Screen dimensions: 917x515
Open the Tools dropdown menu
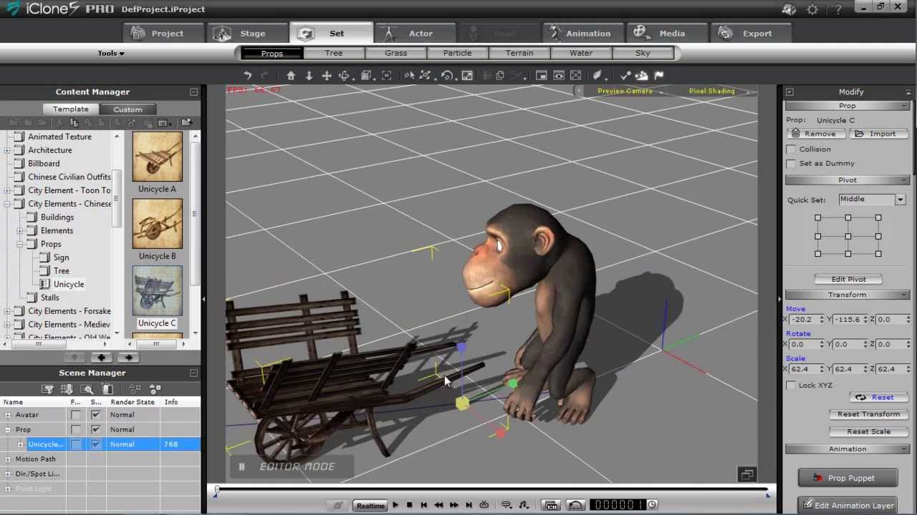pyautogui.click(x=111, y=53)
